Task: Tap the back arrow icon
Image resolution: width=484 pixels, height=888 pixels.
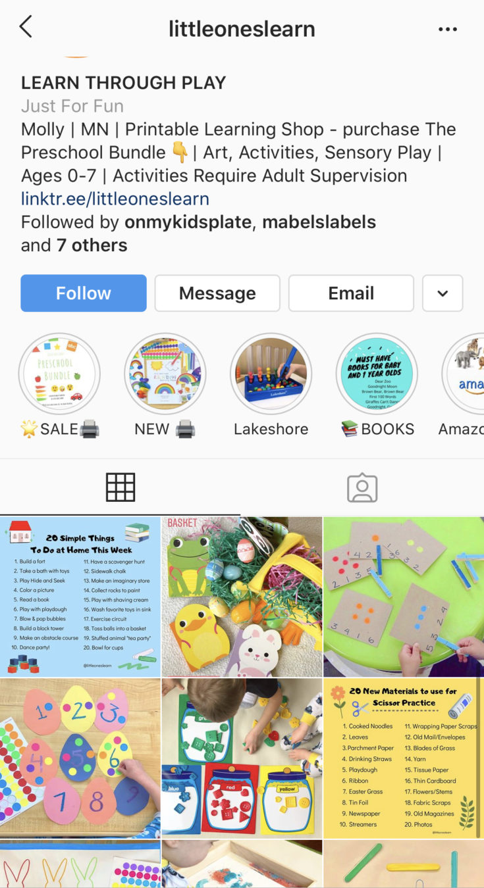Action: (26, 28)
